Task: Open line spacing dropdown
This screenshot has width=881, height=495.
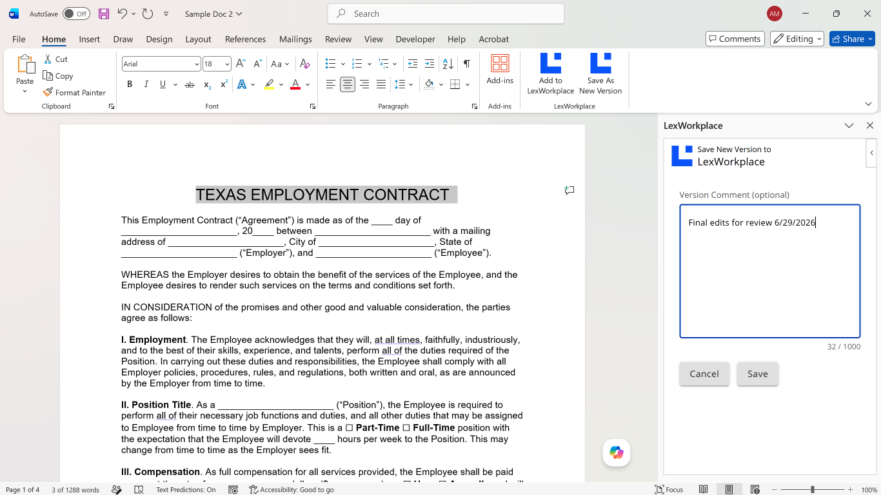Action: [404, 84]
